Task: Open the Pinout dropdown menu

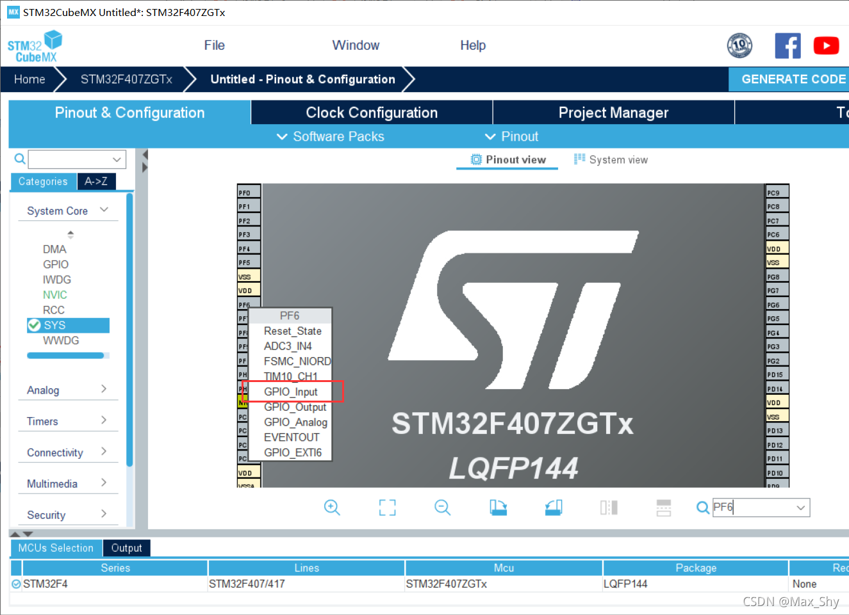Action: pyautogui.click(x=512, y=136)
